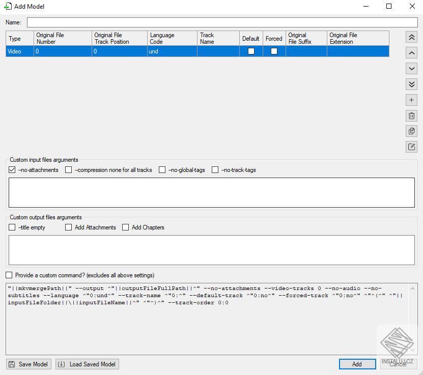Screen dimensions: 423x375
Task: Maximize the Add Model window
Action: click(389, 6)
